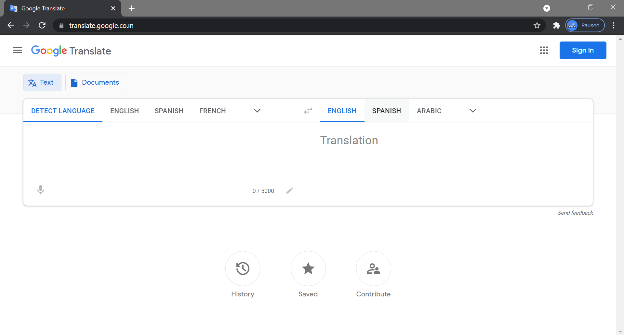Click the Send feedback link

tap(575, 213)
